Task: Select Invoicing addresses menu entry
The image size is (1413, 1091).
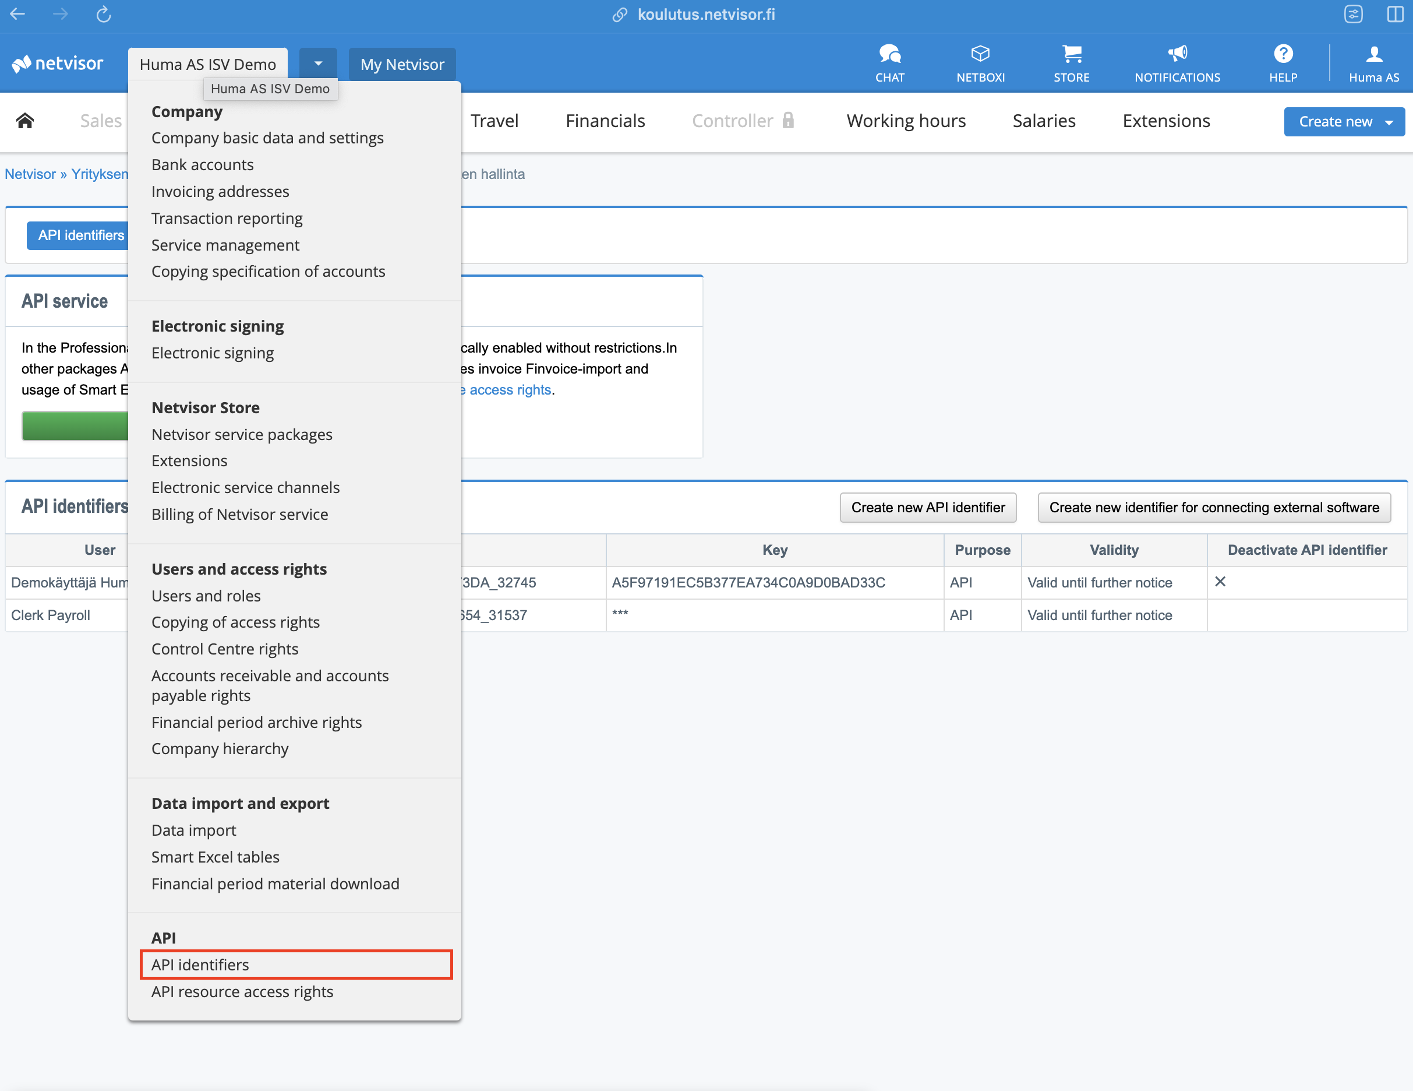Action: tap(220, 191)
